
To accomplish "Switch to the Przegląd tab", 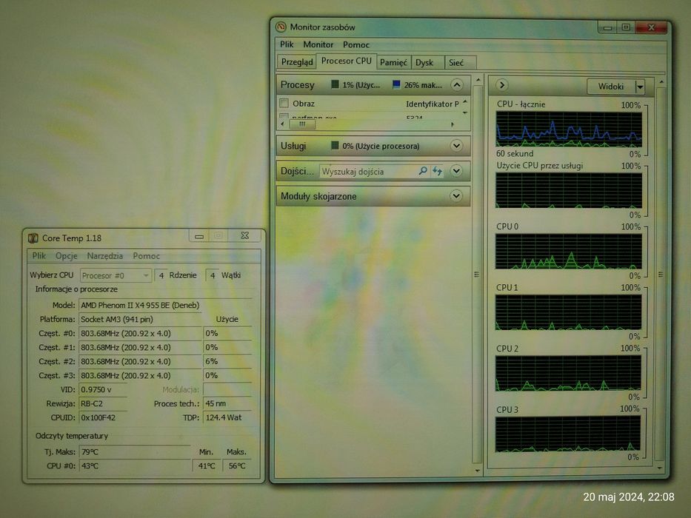I will tap(296, 62).
